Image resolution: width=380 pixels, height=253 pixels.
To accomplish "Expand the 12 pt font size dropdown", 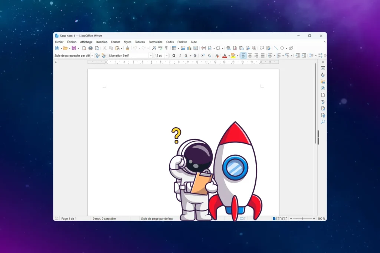I will (167, 55).
